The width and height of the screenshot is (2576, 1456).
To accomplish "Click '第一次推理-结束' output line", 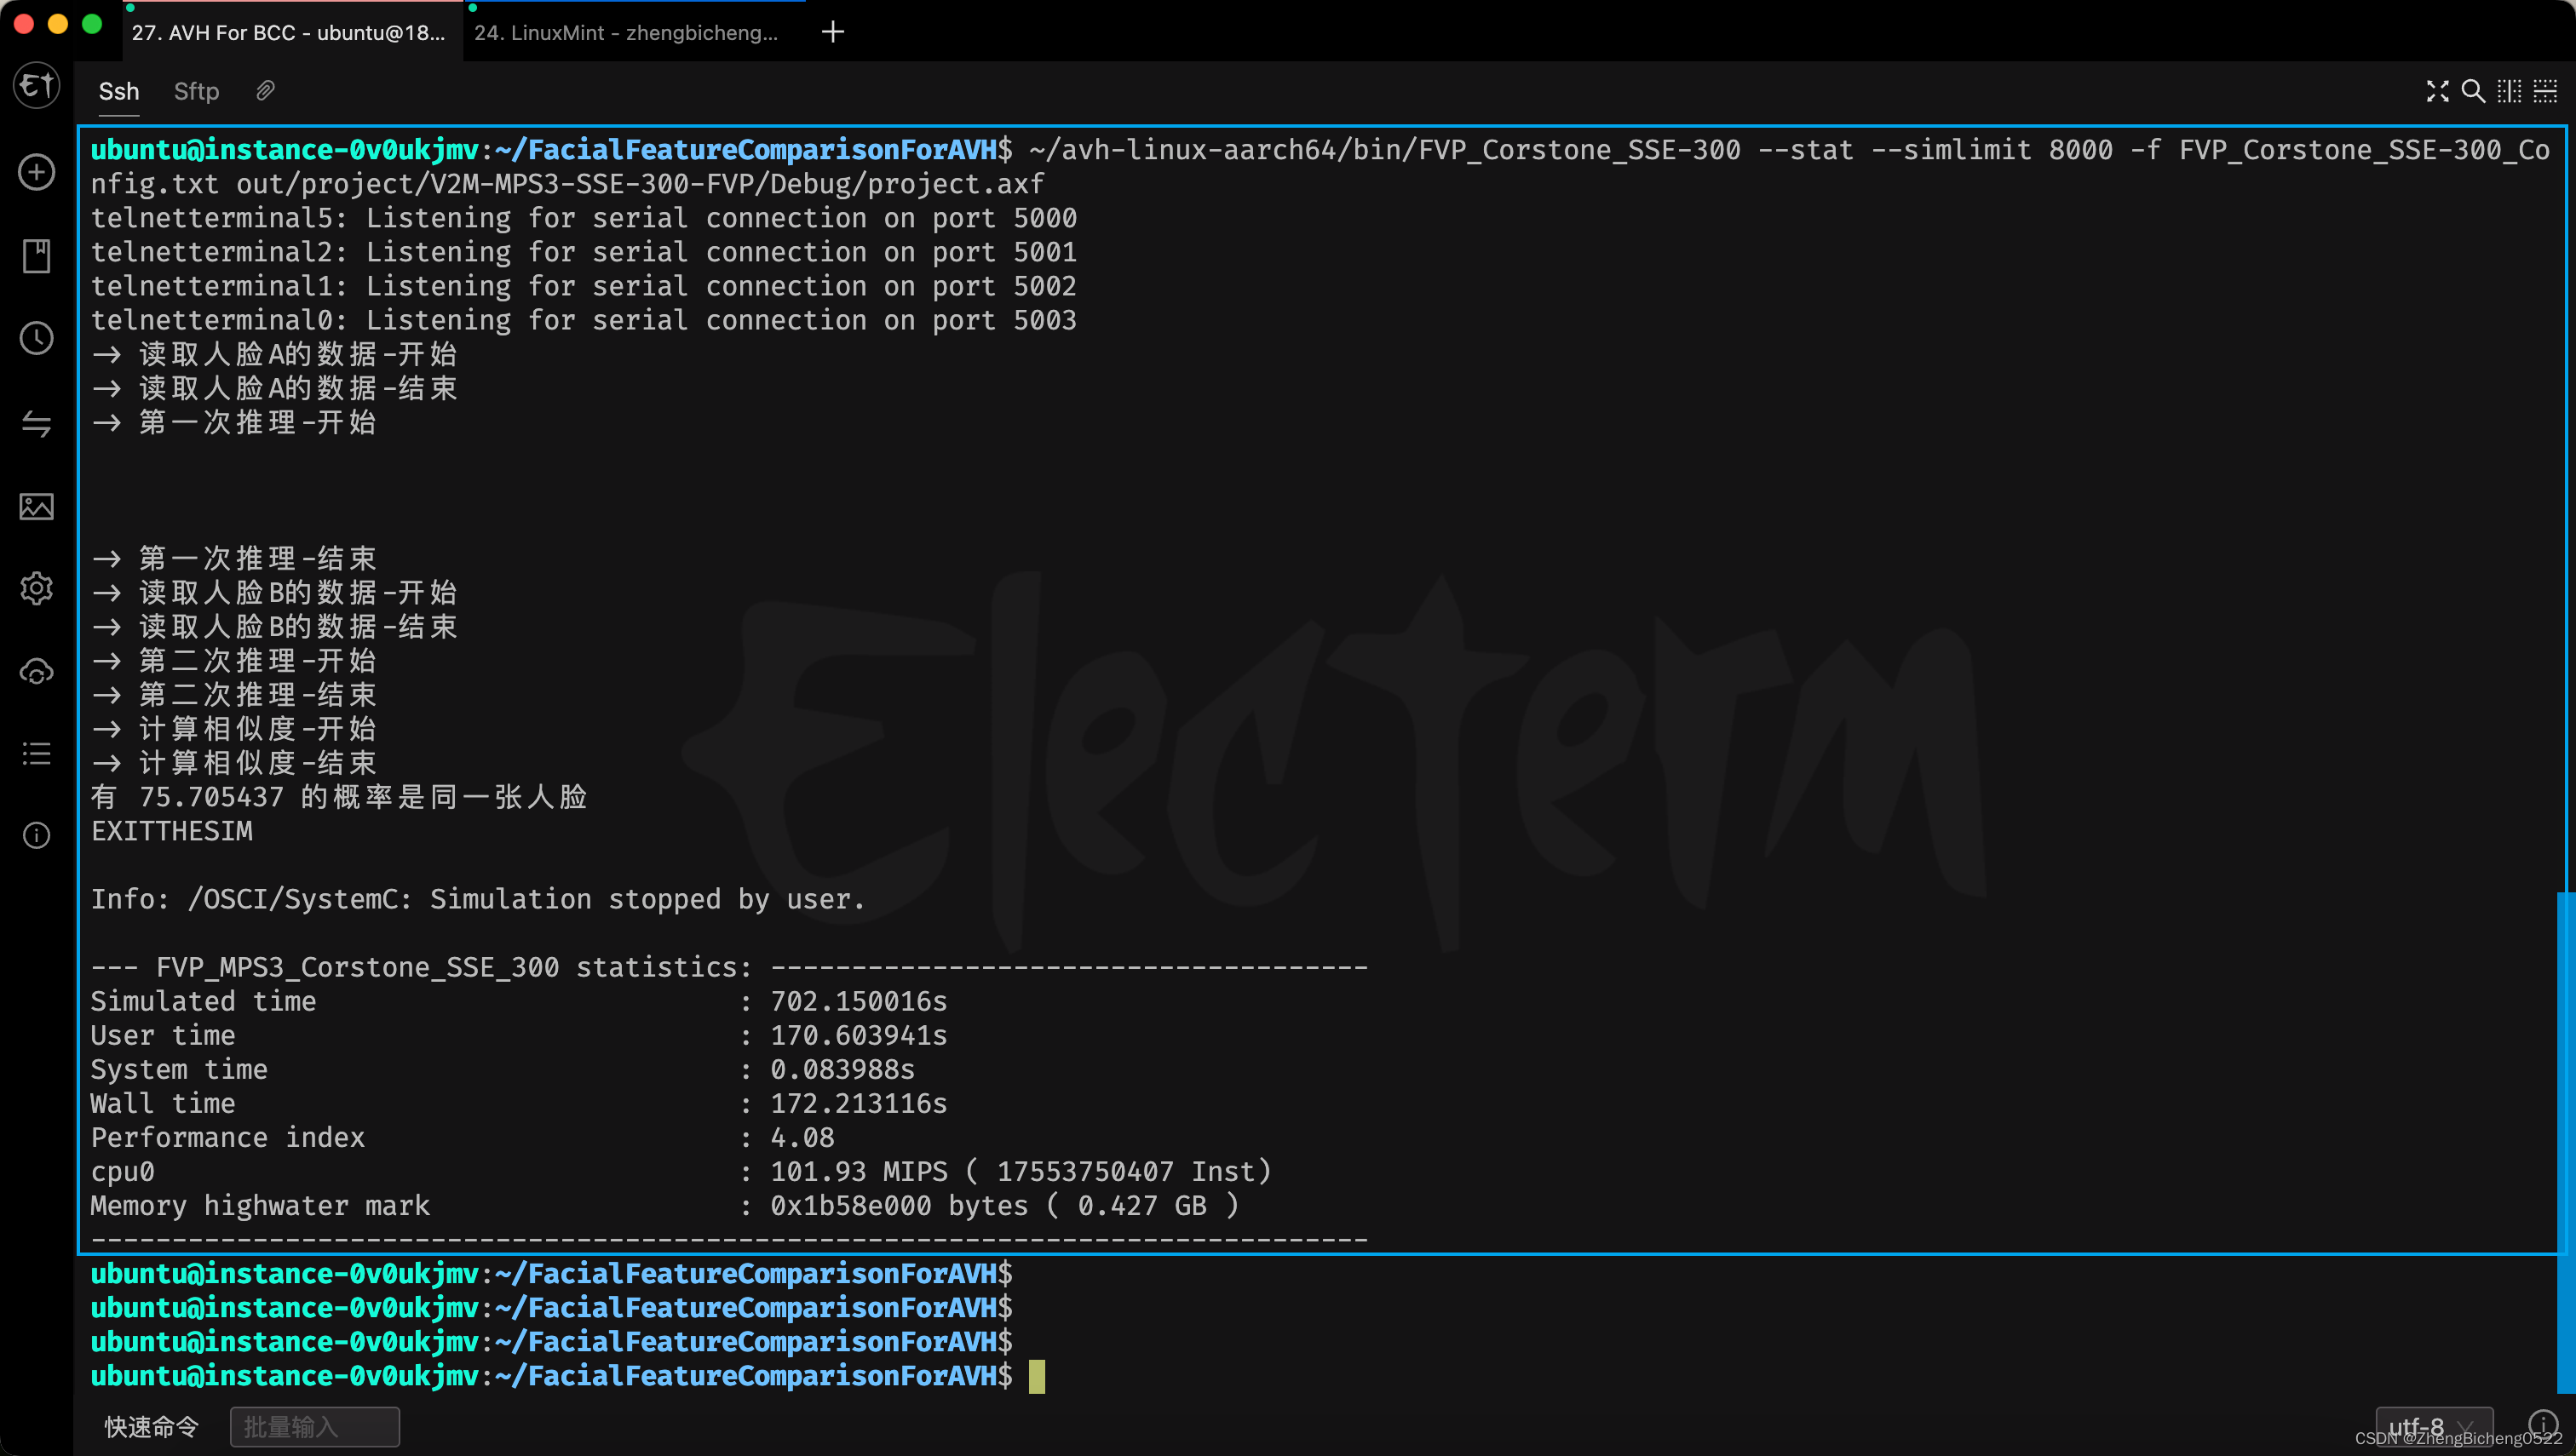I will [234, 558].
